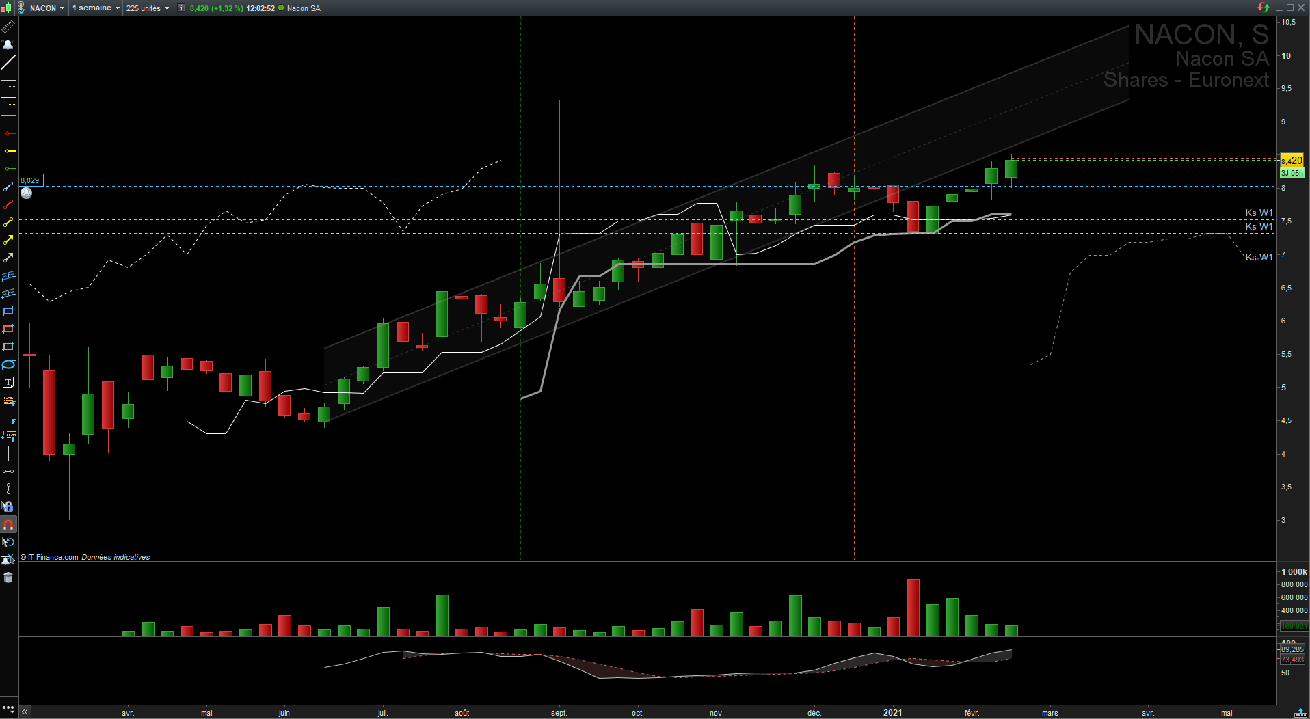Select the grey arrow tool
Image resolution: width=1310 pixels, height=719 pixels.
tap(8, 258)
